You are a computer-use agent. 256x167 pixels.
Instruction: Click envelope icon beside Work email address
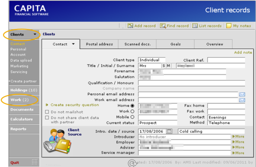[242, 100]
